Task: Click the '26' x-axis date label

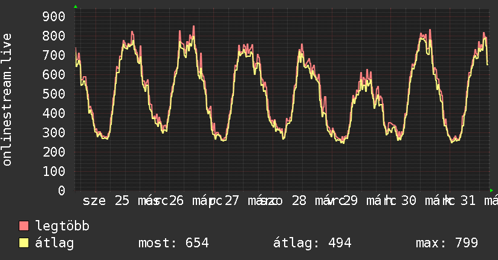Action: click(176, 201)
